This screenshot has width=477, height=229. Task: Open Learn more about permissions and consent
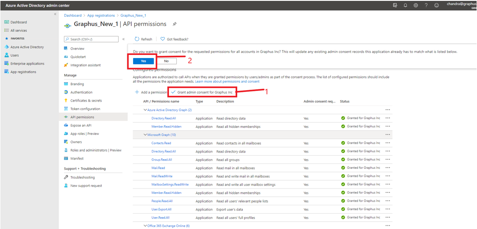(227, 82)
